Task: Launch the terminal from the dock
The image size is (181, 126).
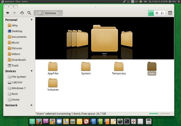Action: coord(127,121)
